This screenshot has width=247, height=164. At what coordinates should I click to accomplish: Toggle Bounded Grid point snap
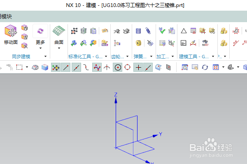point(168,68)
